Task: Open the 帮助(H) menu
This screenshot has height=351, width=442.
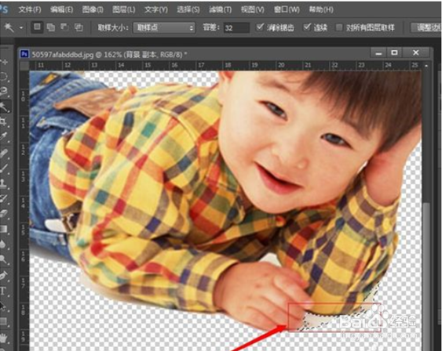Action: [x=321, y=9]
